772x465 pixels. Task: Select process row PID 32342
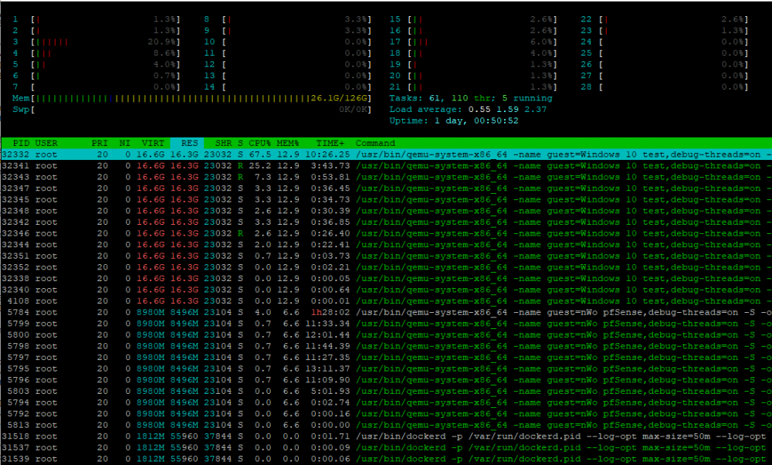[x=386, y=222]
